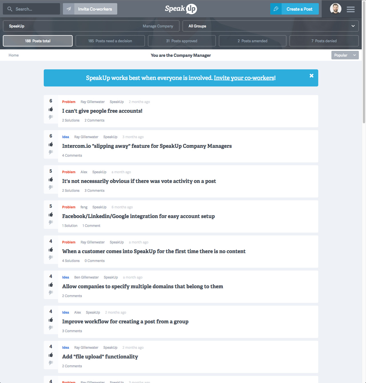Downvote the Add file upload functionality post

coord(51,363)
